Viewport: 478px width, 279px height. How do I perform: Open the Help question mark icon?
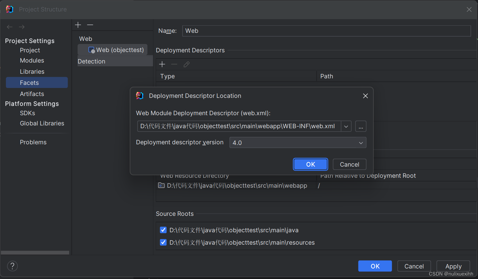pyautogui.click(x=12, y=266)
